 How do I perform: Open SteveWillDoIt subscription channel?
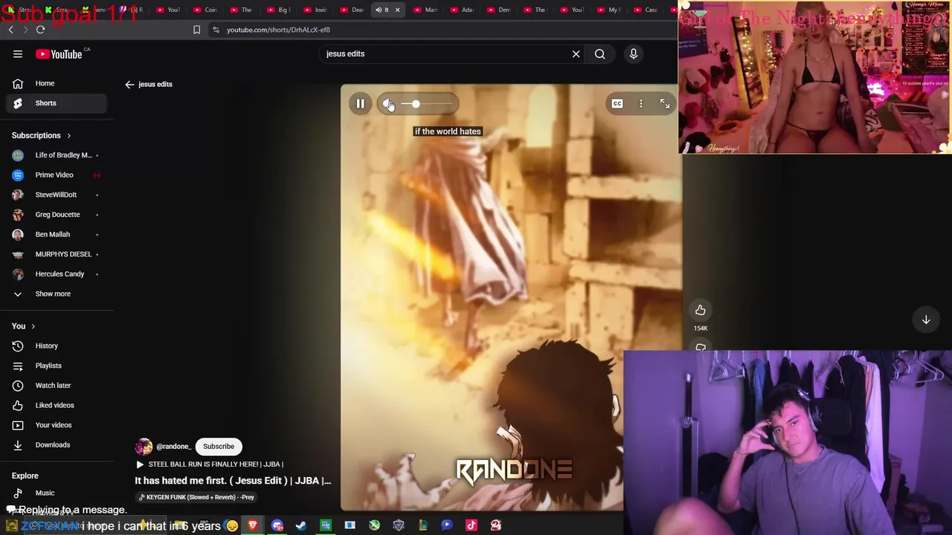click(x=57, y=195)
